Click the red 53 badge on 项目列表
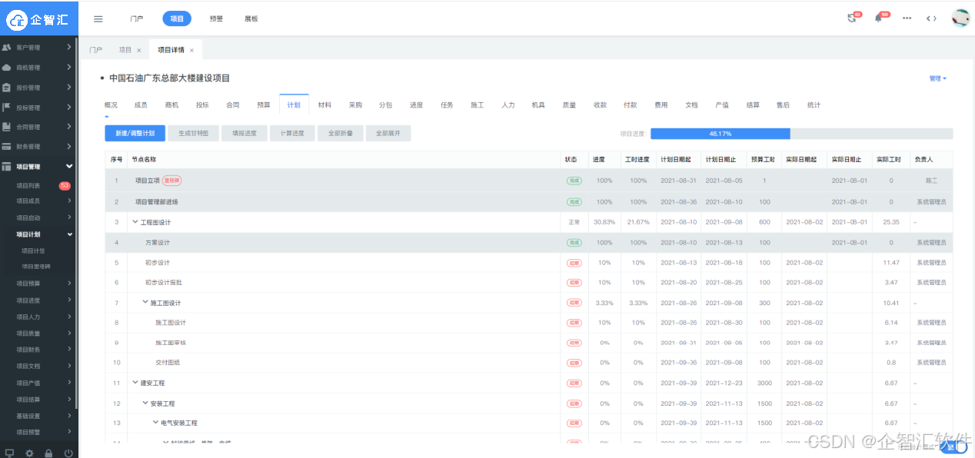Screen dimensions: 975x458 pyautogui.click(x=65, y=186)
